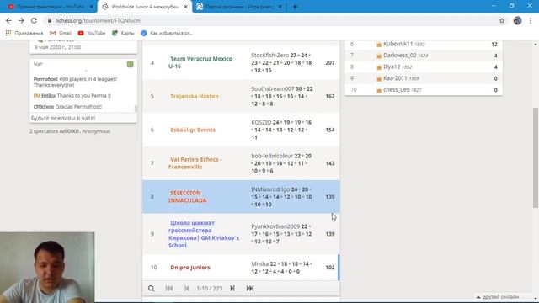The image size is (539, 303).
Task: Open standings search magnifier
Action: click(x=152, y=288)
